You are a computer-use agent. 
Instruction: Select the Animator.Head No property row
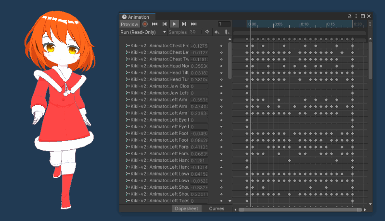coord(157,66)
